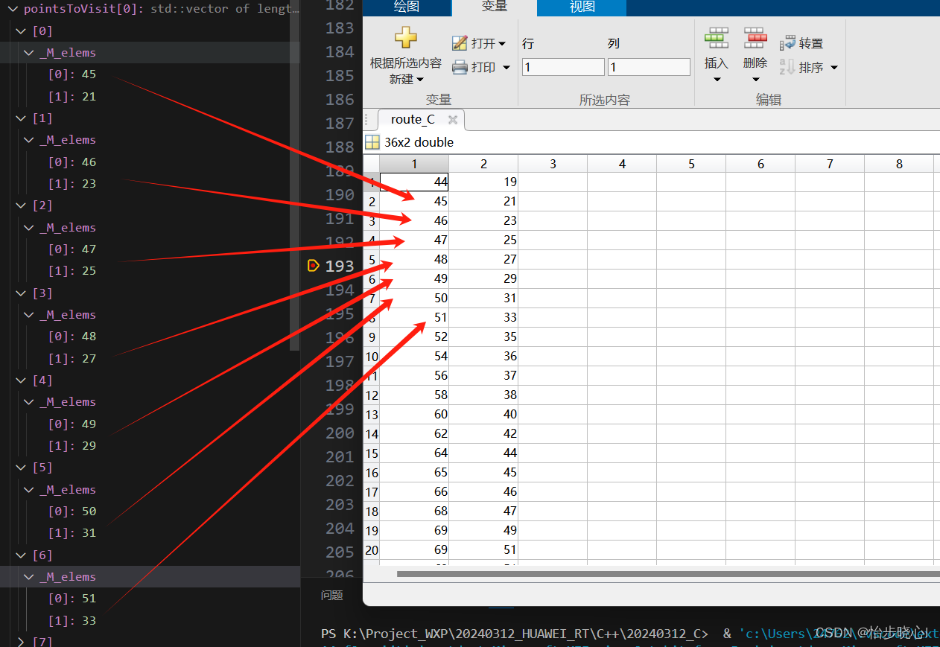Select the variable row '[0]: 46'
The image size is (940, 647).
[x=149, y=162]
